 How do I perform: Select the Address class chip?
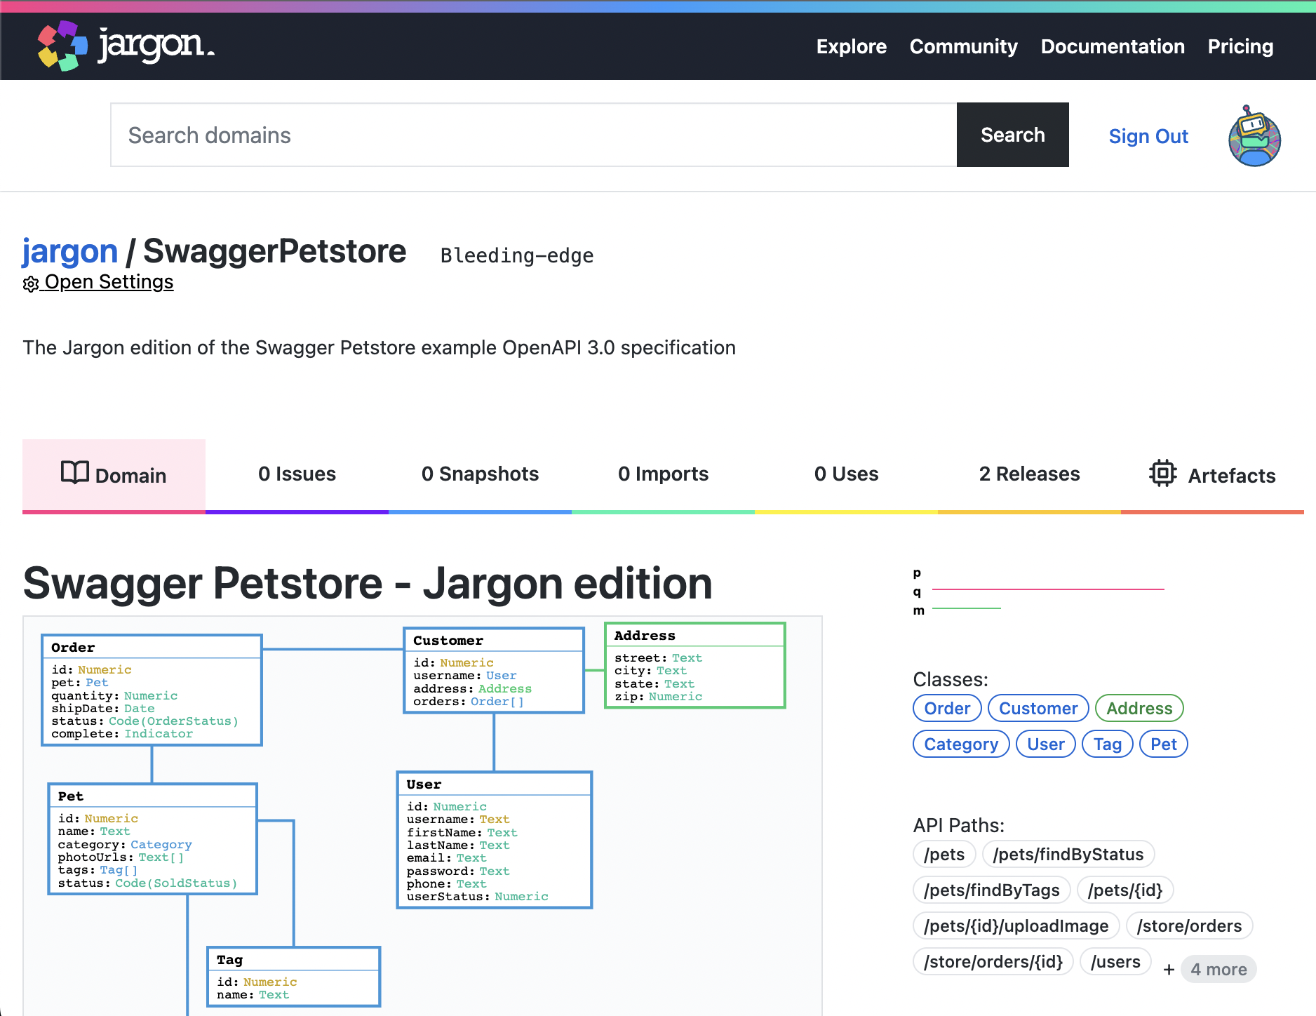1139,708
